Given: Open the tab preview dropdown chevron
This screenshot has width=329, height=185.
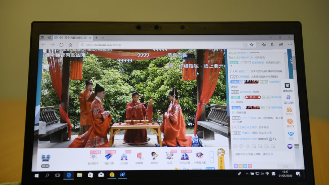Looking at the screenshot, I should pos(103,38).
